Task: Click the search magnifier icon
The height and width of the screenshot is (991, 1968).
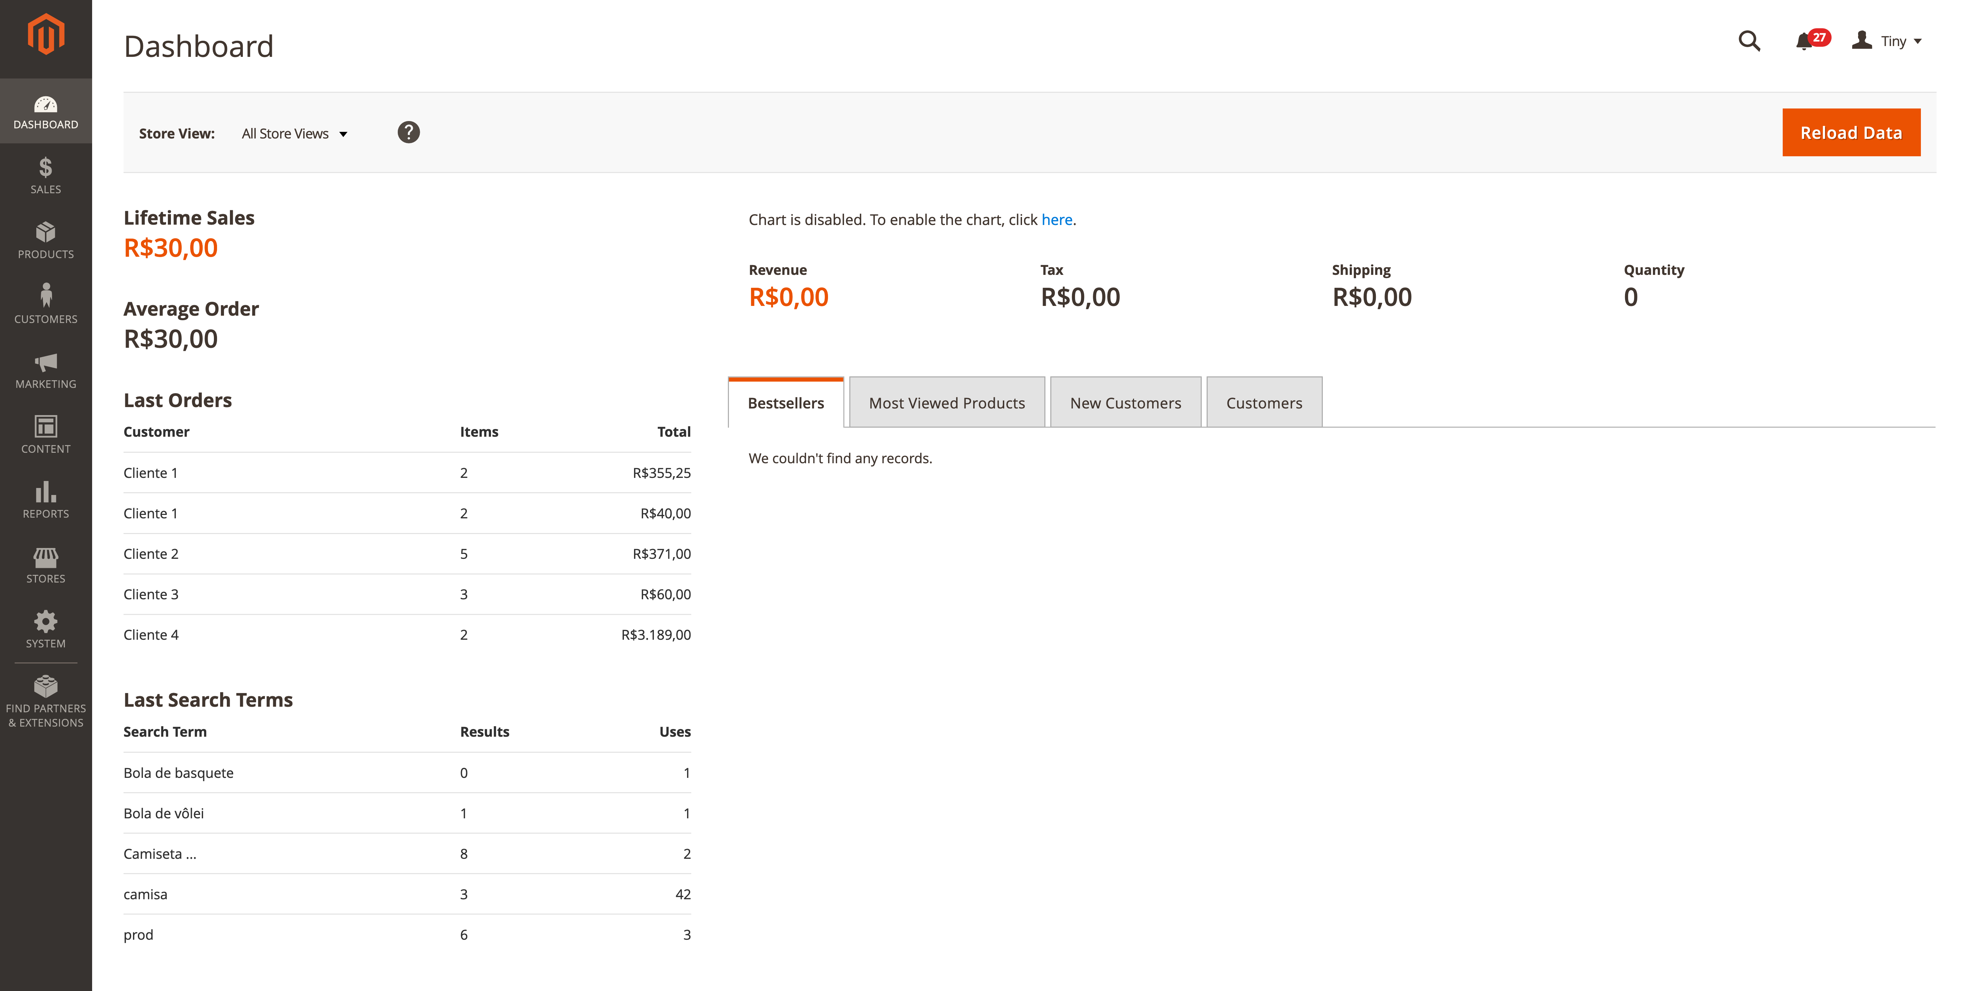Action: coord(1749,41)
